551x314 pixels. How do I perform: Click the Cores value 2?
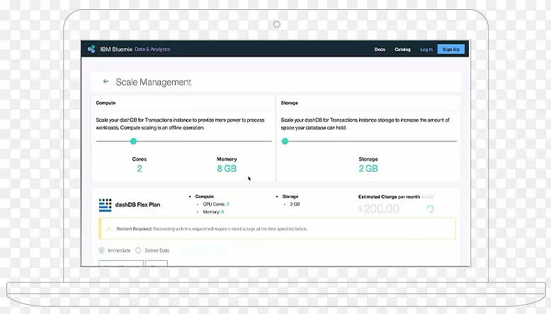point(140,169)
